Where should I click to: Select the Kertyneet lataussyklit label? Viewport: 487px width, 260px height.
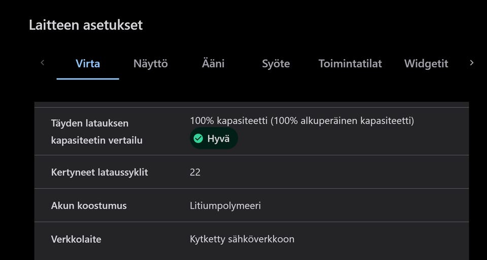[99, 172]
